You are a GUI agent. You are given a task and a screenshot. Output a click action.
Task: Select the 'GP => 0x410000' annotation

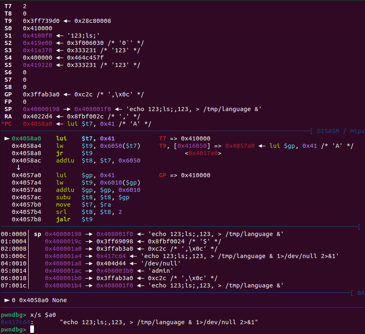185,175
